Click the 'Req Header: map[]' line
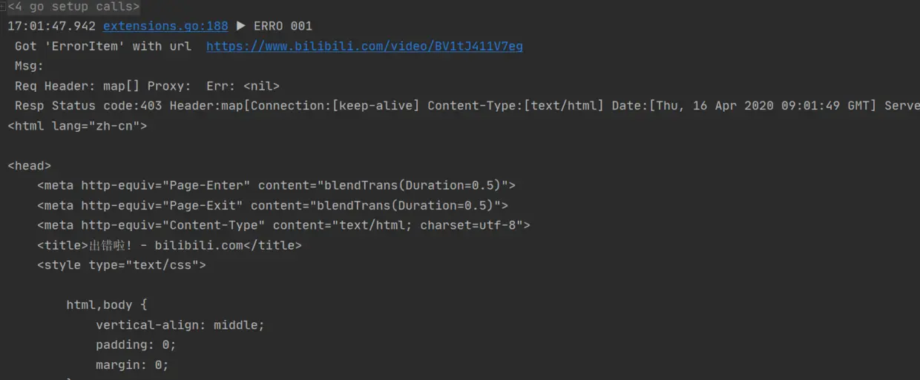Screen dimensions: 920x380 (x=77, y=86)
